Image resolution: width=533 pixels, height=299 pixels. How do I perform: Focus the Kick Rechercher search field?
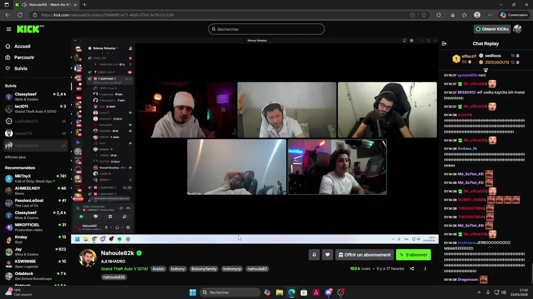coord(266,29)
